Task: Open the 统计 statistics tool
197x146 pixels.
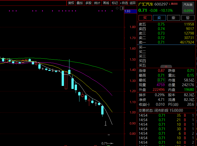Action: 97,3
